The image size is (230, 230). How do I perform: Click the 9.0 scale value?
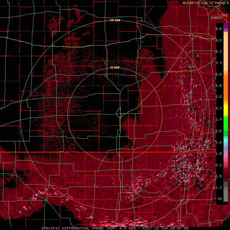[218, 40]
